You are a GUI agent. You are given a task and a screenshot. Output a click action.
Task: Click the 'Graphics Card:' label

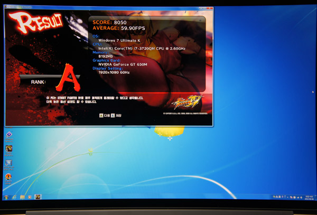click(x=107, y=60)
